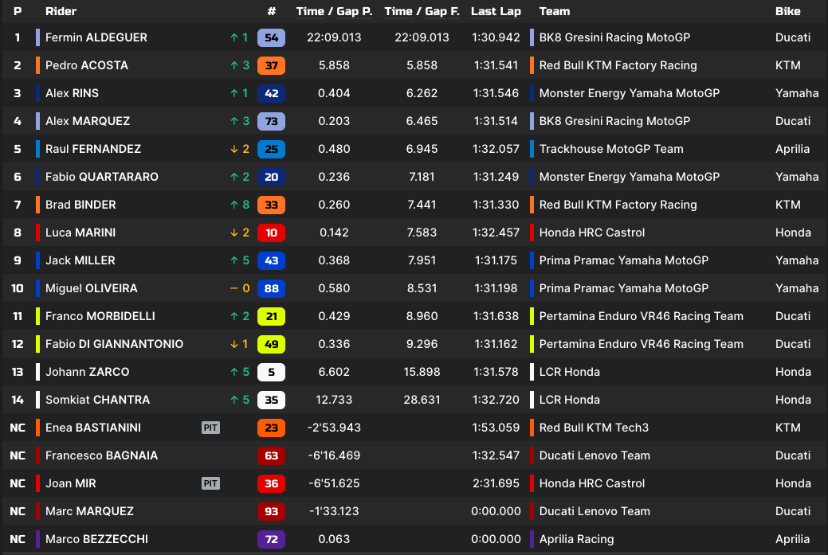Sort by the Last Lap column header
Image resolution: width=828 pixels, height=555 pixels.
coord(495,12)
